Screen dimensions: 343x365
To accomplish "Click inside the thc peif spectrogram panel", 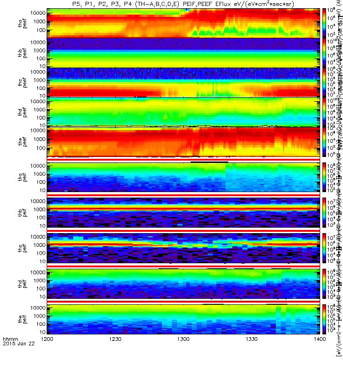I will pos(183,248).
